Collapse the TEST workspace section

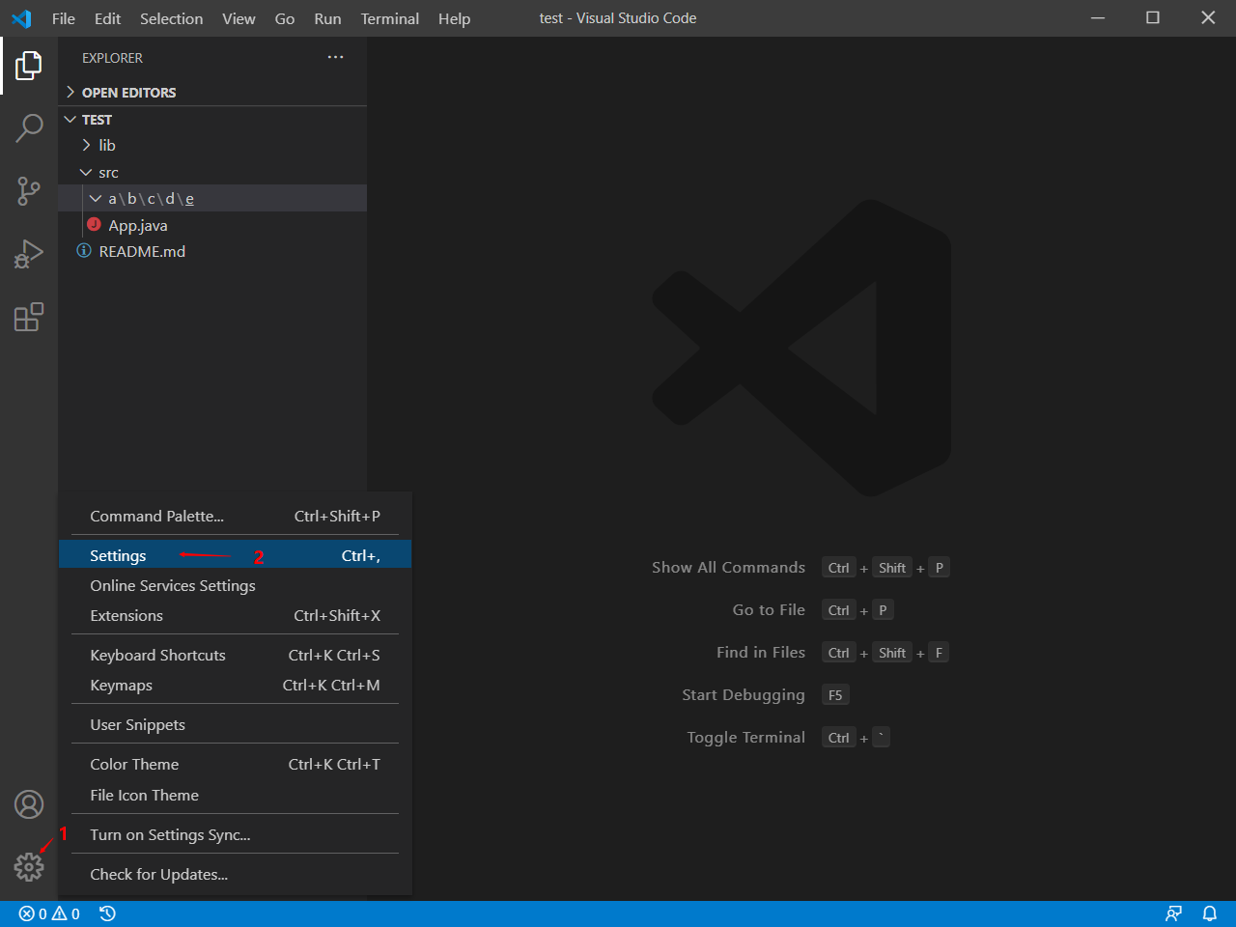pyautogui.click(x=212, y=119)
